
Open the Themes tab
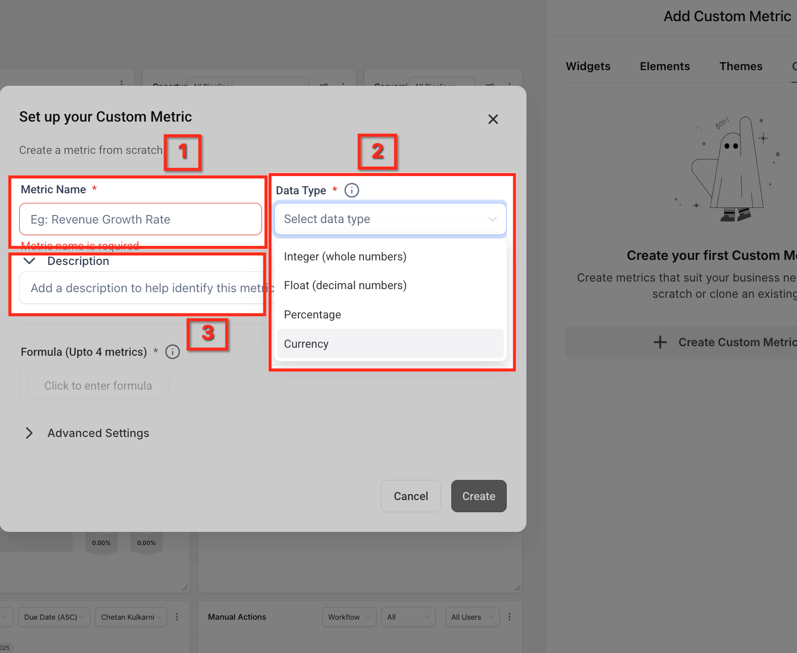pos(741,66)
